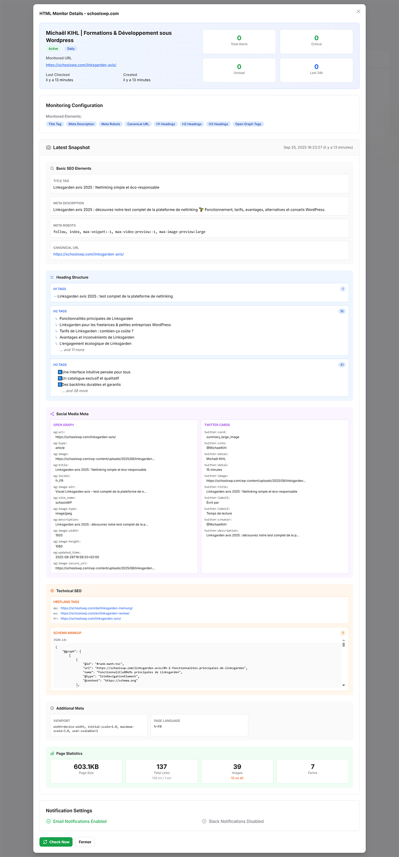Click the Slack Notifications Disabled cross icon
This screenshot has width=399, height=857.
204,821
